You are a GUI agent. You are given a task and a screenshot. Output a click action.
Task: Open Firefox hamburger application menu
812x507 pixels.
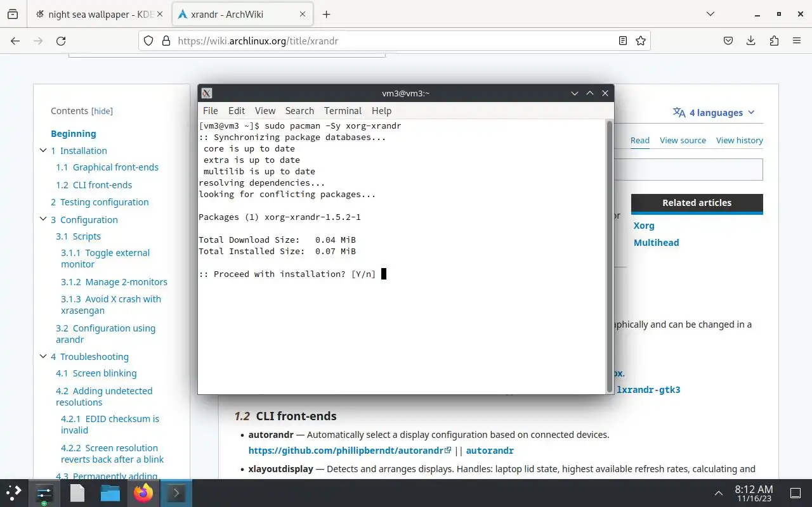(797, 41)
